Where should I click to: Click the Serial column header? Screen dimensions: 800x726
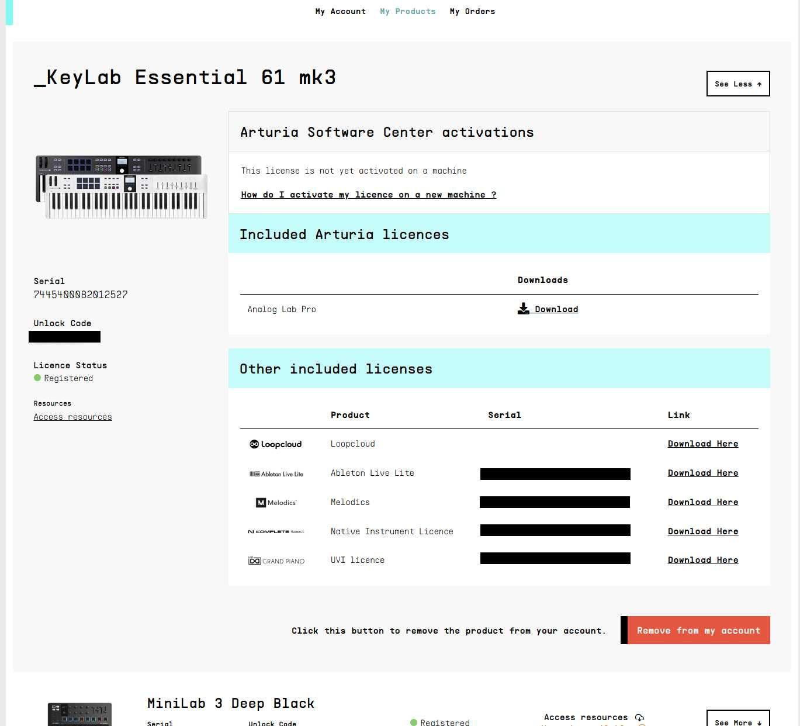pos(504,415)
